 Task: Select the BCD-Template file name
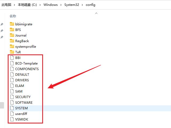(x=26, y=63)
